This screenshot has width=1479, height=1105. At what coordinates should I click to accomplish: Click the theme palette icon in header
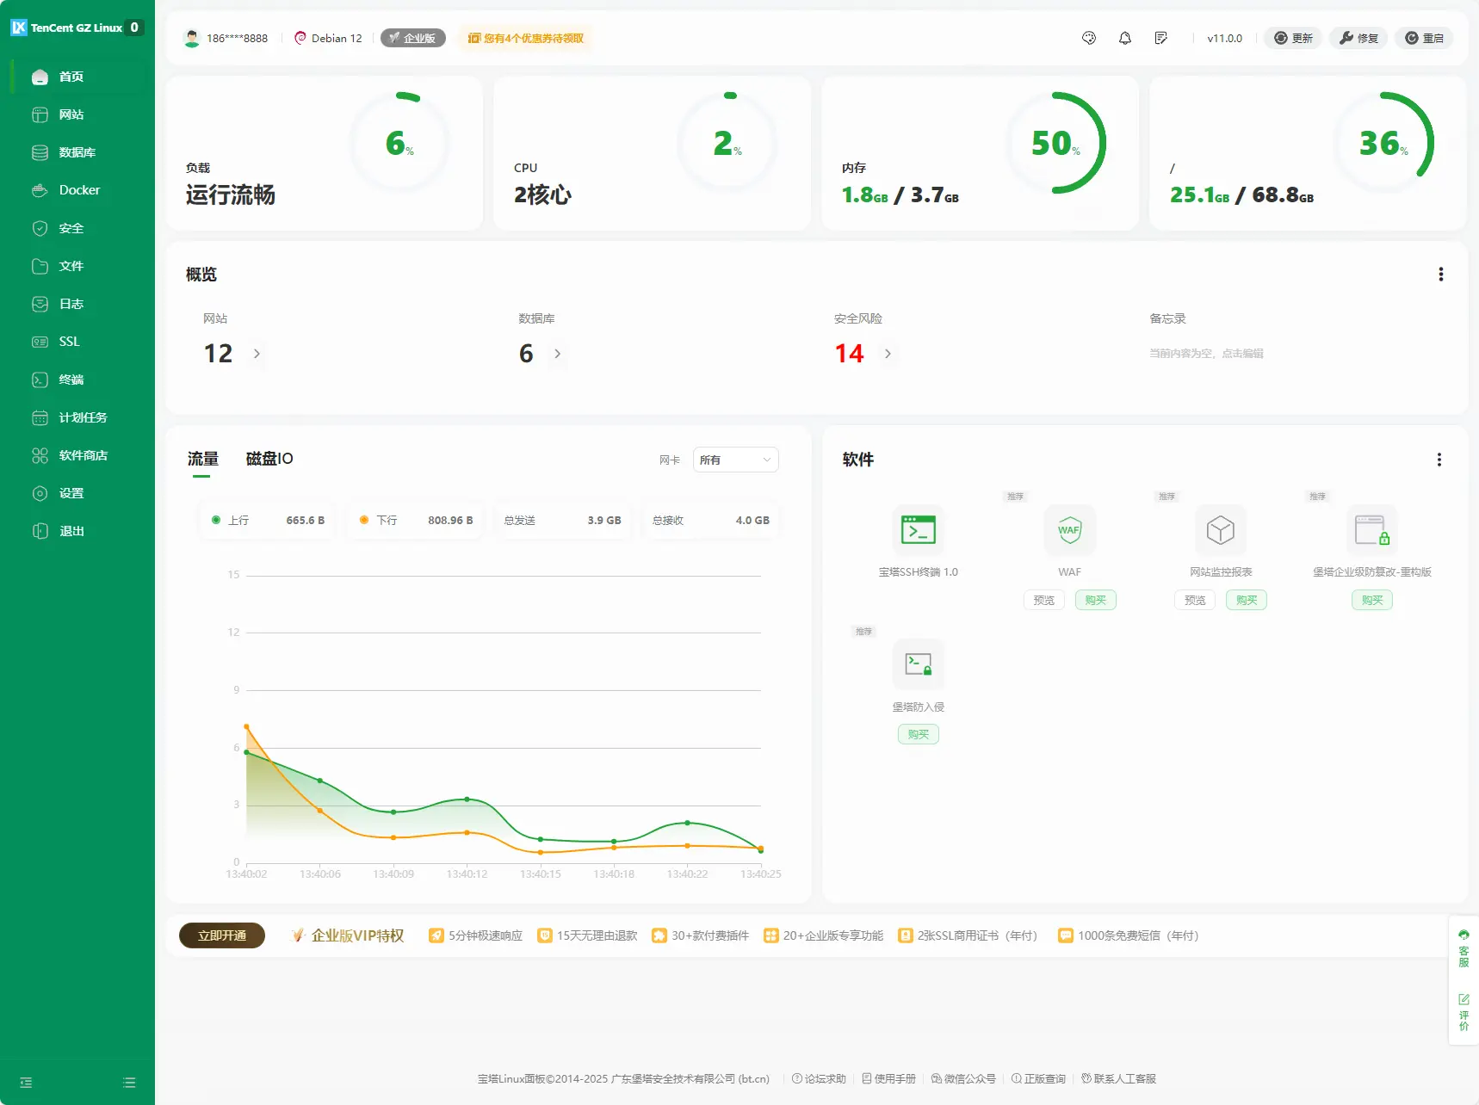[1089, 38]
